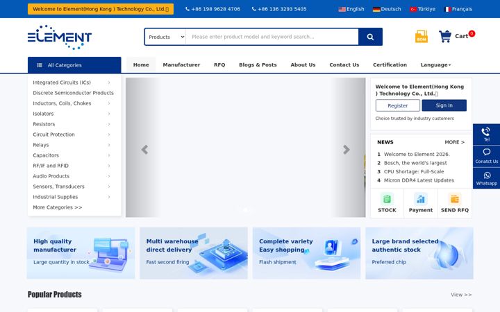The width and height of the screenshot is (500, 312).
Task: Open news 'Bosch, the world's largest'
Action: point(415,163)
